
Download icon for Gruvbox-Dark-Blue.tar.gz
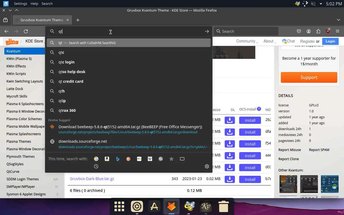point(230,179)
